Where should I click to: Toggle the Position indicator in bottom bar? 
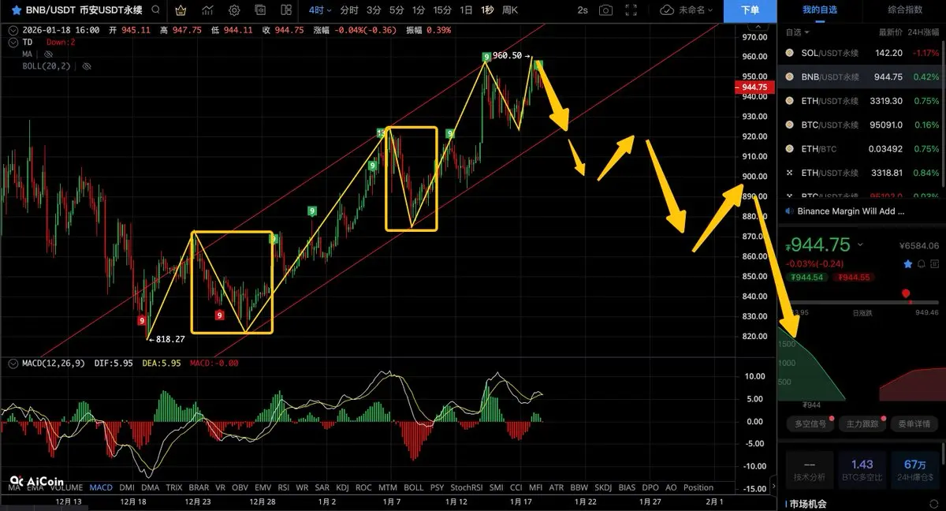pyautogui.click(x=698, y=487)
